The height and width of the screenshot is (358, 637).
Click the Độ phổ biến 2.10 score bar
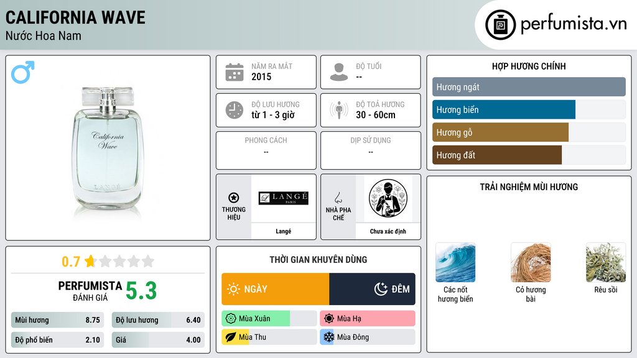click(x=58, y=340)
